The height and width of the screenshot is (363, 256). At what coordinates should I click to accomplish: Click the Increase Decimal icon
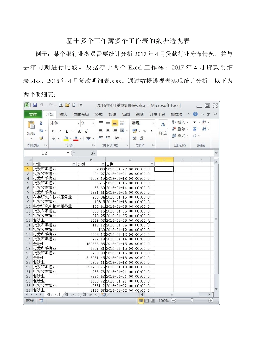click(x=134, y=138)
